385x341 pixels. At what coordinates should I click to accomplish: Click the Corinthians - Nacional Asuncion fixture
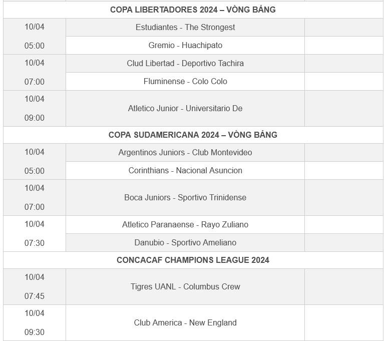coord(185,171)
